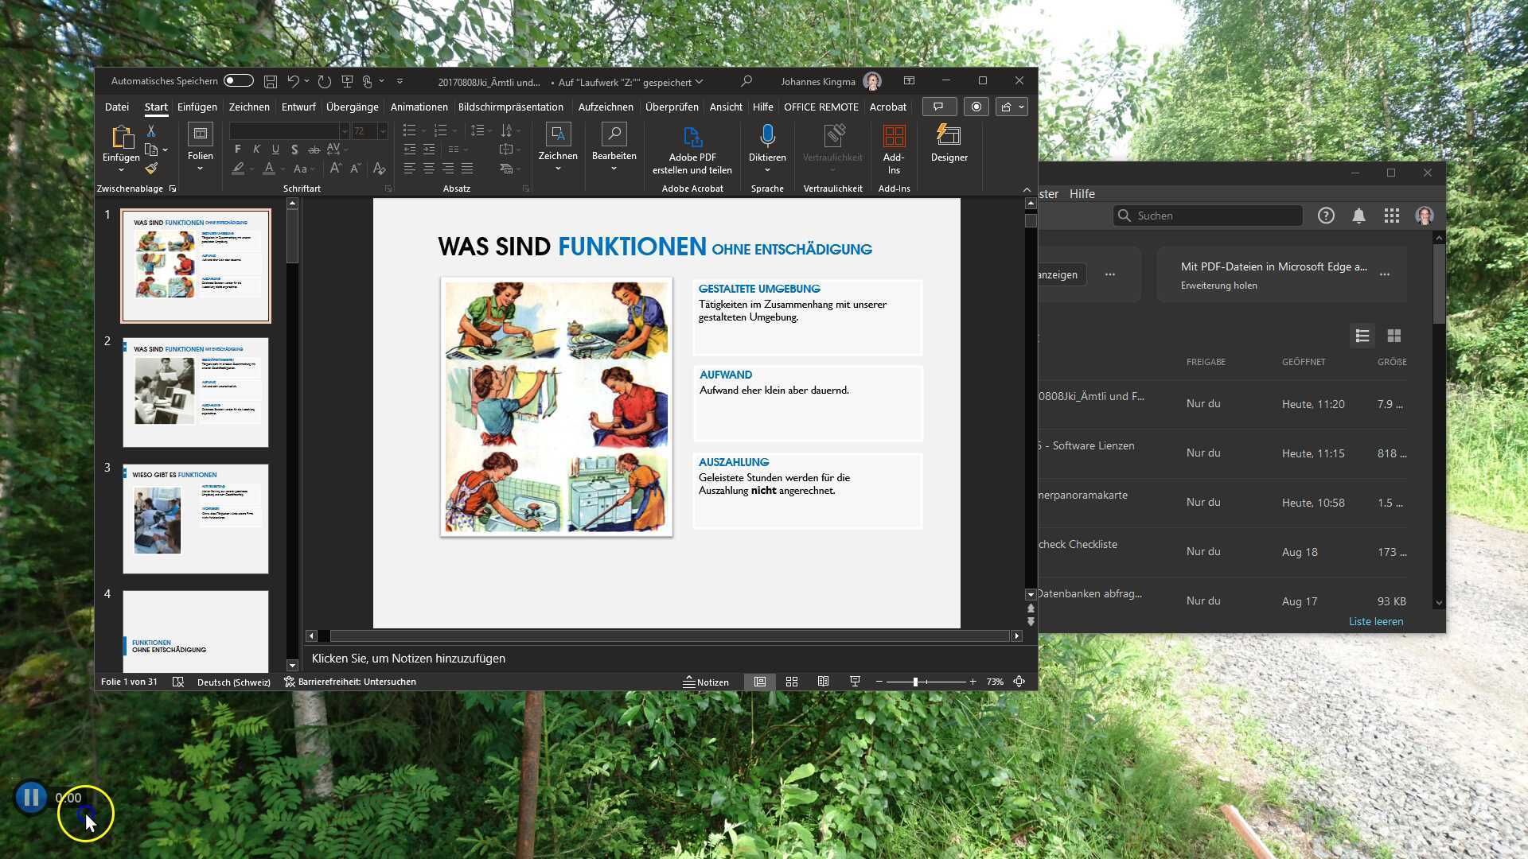1528x859 pixels.
Task: Select the Format Painter tool
Action: tap(151, 168)
